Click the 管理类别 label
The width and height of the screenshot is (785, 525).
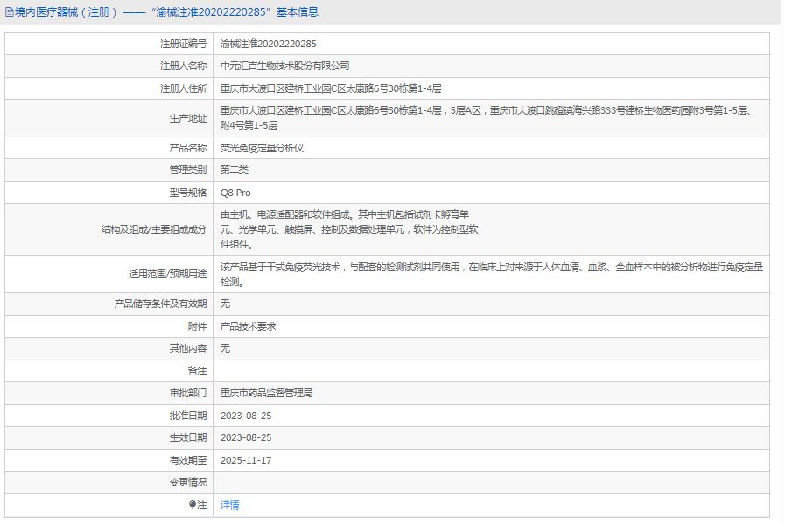tap(188, 170)
